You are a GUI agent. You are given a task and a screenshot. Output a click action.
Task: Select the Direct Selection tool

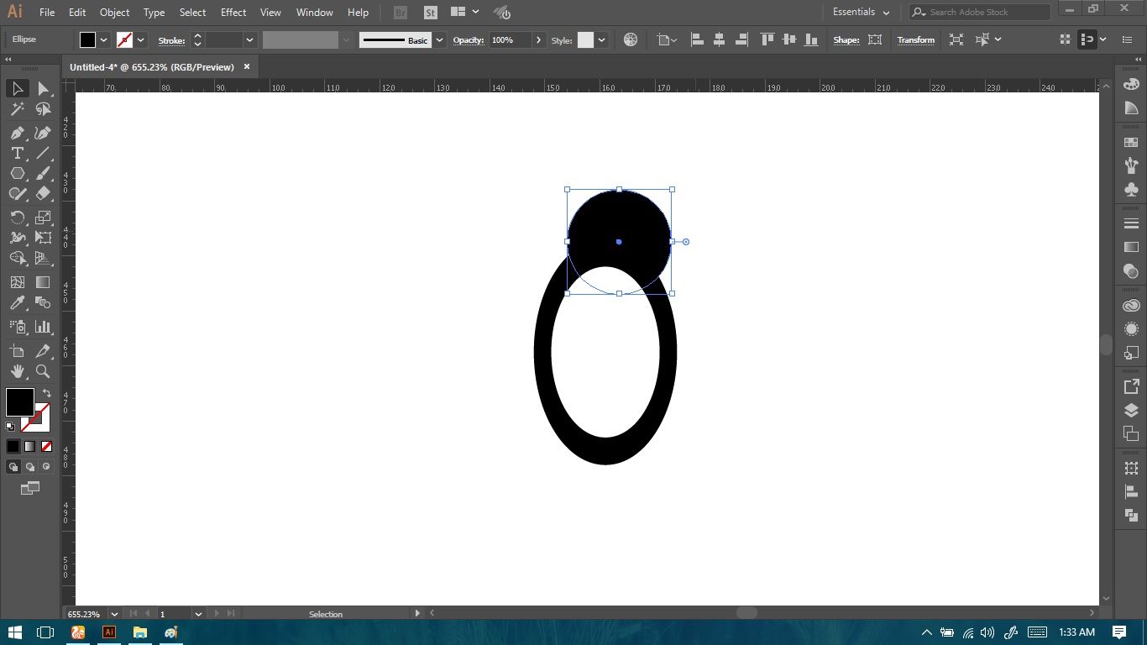click(x=43, y=88)
